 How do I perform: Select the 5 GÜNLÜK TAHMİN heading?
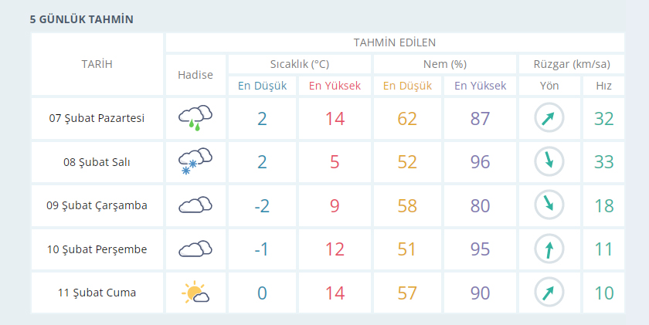(82, 19)
